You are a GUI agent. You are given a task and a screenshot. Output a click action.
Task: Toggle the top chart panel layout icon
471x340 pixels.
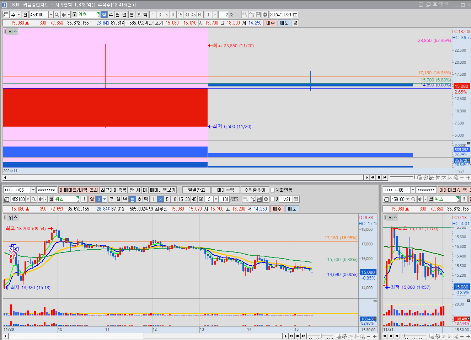point(6,15)
